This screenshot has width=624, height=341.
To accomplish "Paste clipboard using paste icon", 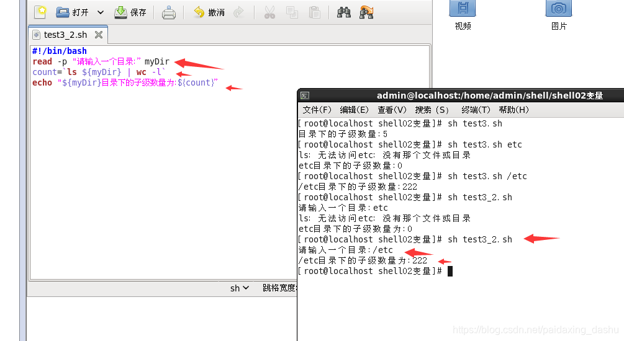I will point(314,12).
